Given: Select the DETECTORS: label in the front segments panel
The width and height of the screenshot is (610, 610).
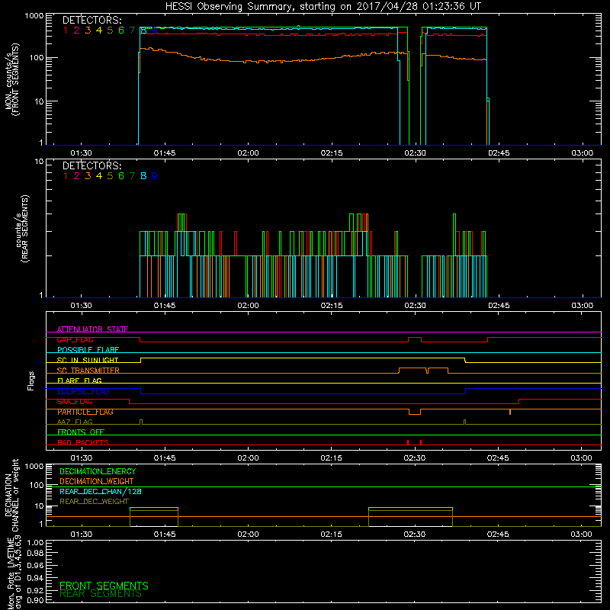Looking at the screenshot, I should (x=92, y=21).
